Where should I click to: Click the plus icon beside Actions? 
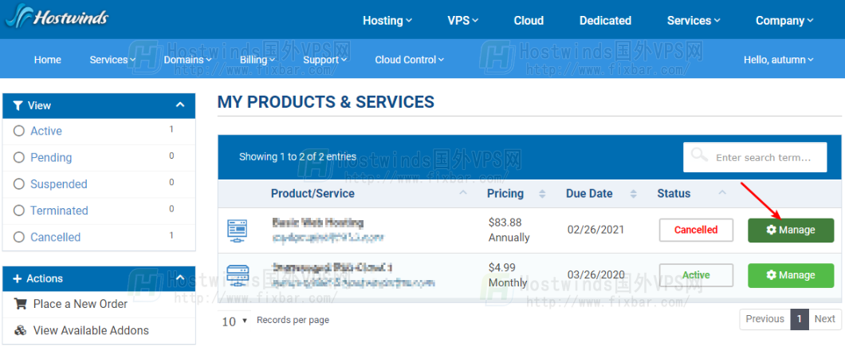tap(18, 278)
